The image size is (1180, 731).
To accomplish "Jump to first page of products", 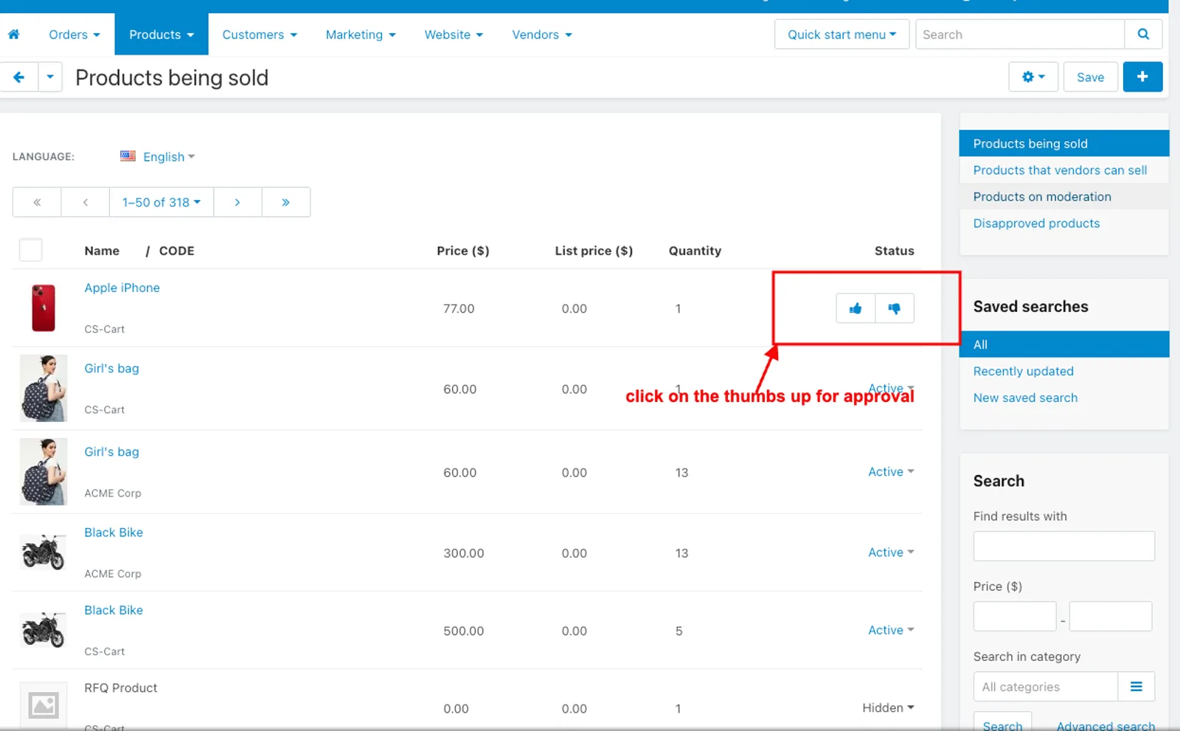I will coord(37,202).
